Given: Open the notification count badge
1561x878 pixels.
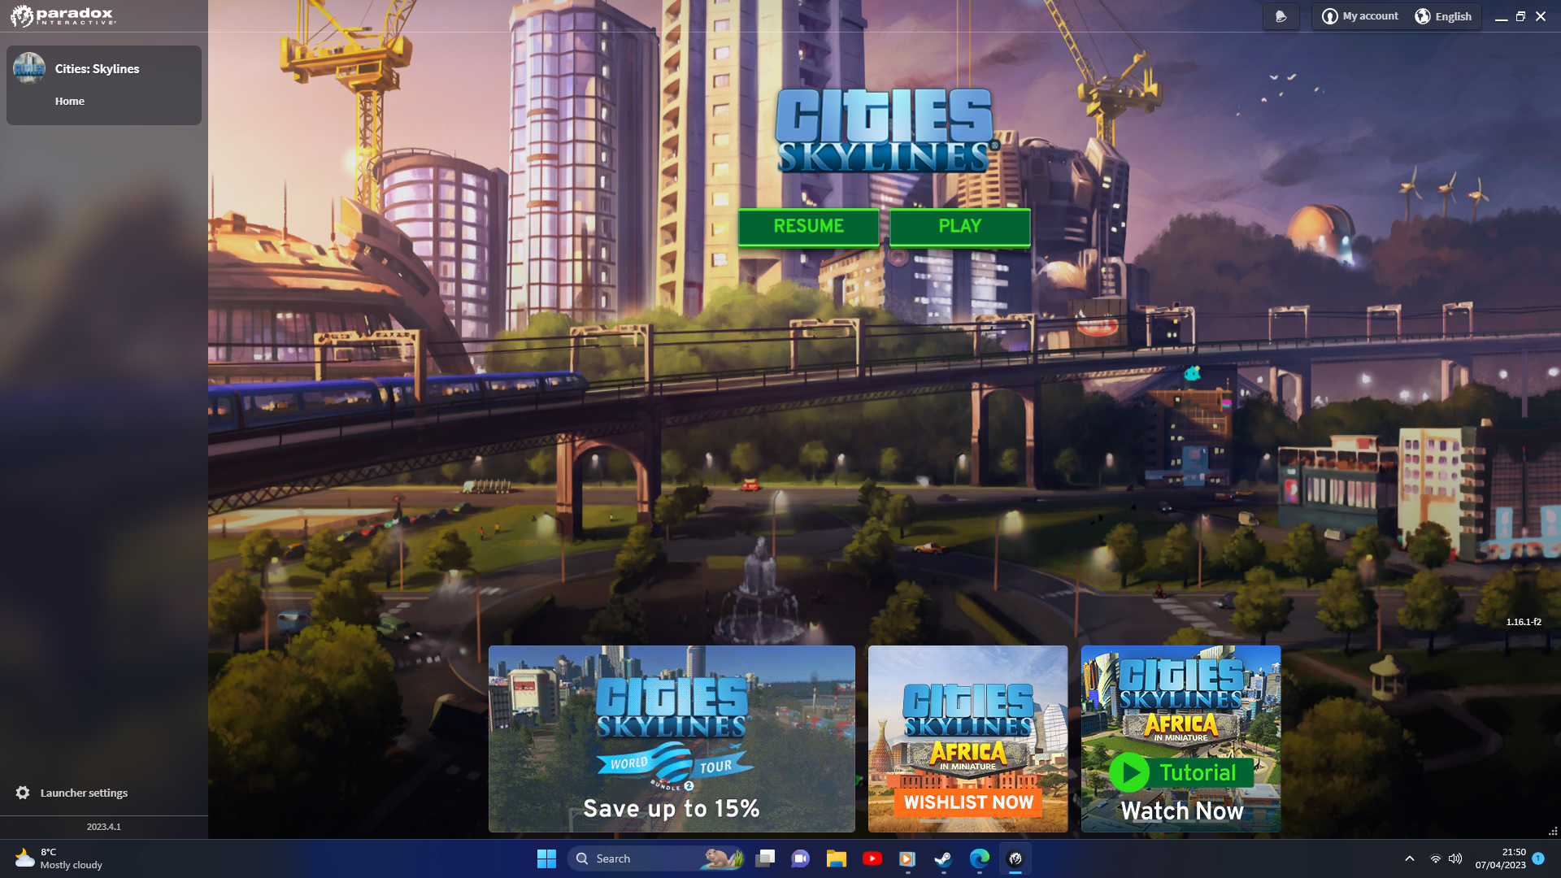Looking at the screenshot, I should tap(1538, 858).
